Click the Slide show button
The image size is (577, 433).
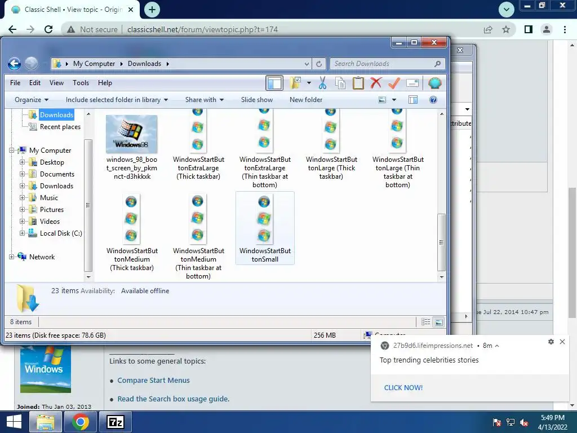click(x=257, y=100)
